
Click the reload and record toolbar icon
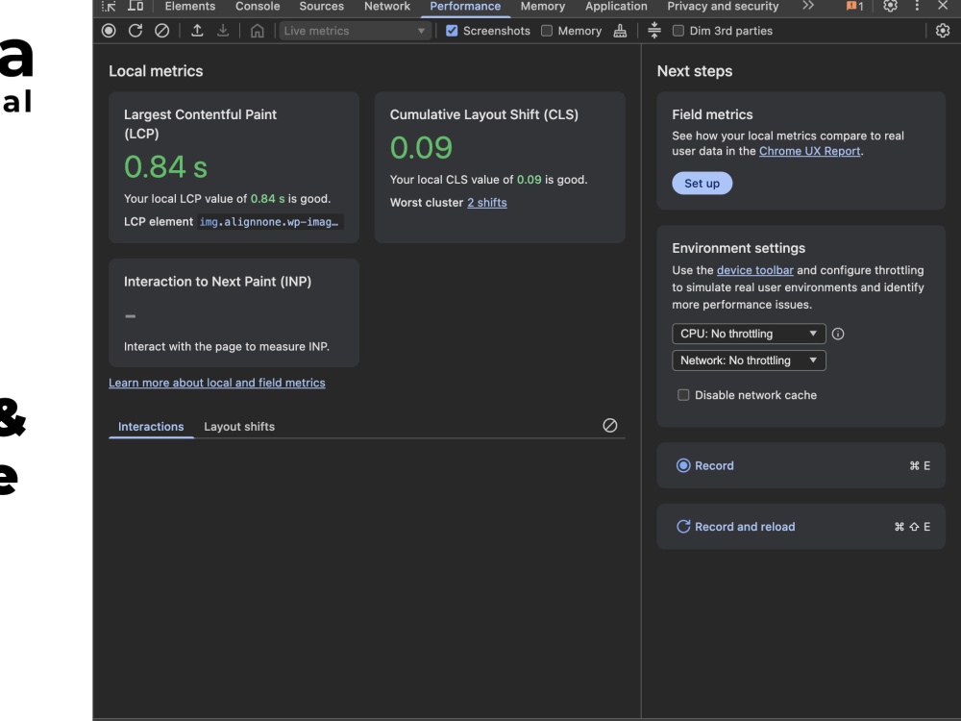point(136,31)
